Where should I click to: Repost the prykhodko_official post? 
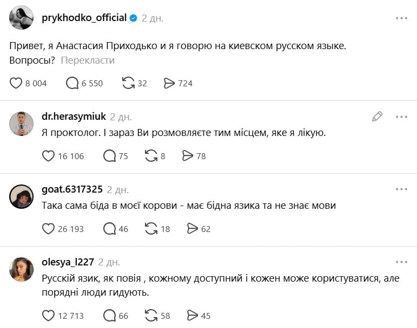click(x=128, y=83)
